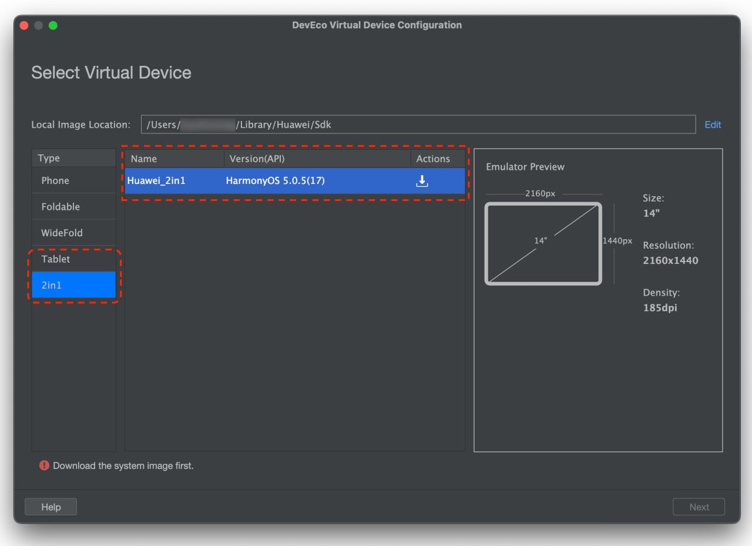Click the Edit link for image location

click(713, 125)
